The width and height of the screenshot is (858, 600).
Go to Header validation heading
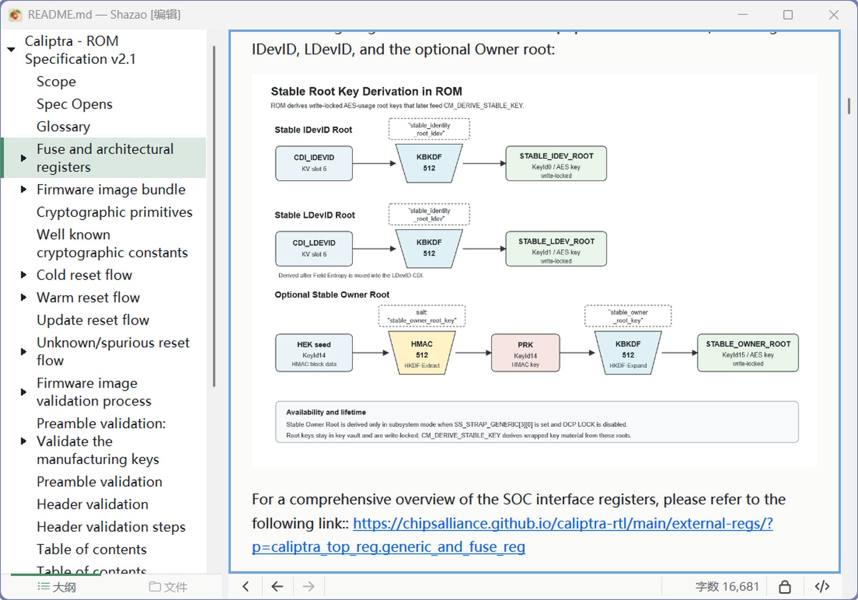(x=93, y=504)
